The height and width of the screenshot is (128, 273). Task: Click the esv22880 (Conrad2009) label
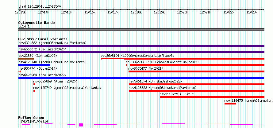click(38, 56)
